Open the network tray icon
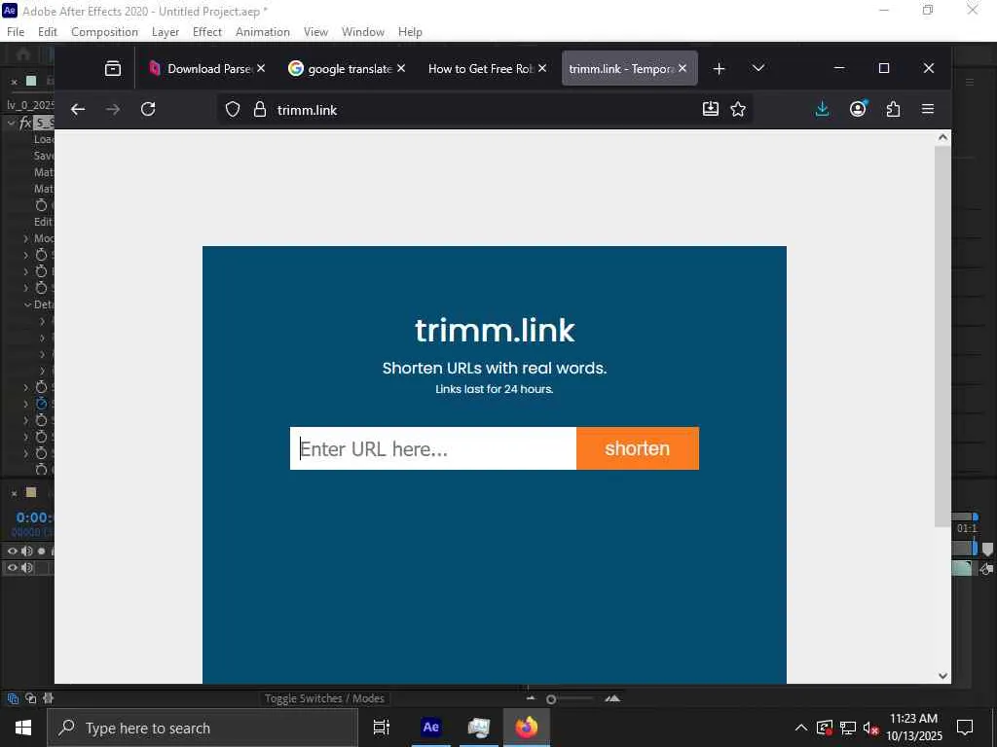Image resolution: width=997 pixels, height=747 pixels. pyautogui.click(x=848, y=728)
